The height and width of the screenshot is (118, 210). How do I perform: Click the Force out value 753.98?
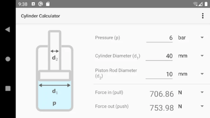point(162,108)
